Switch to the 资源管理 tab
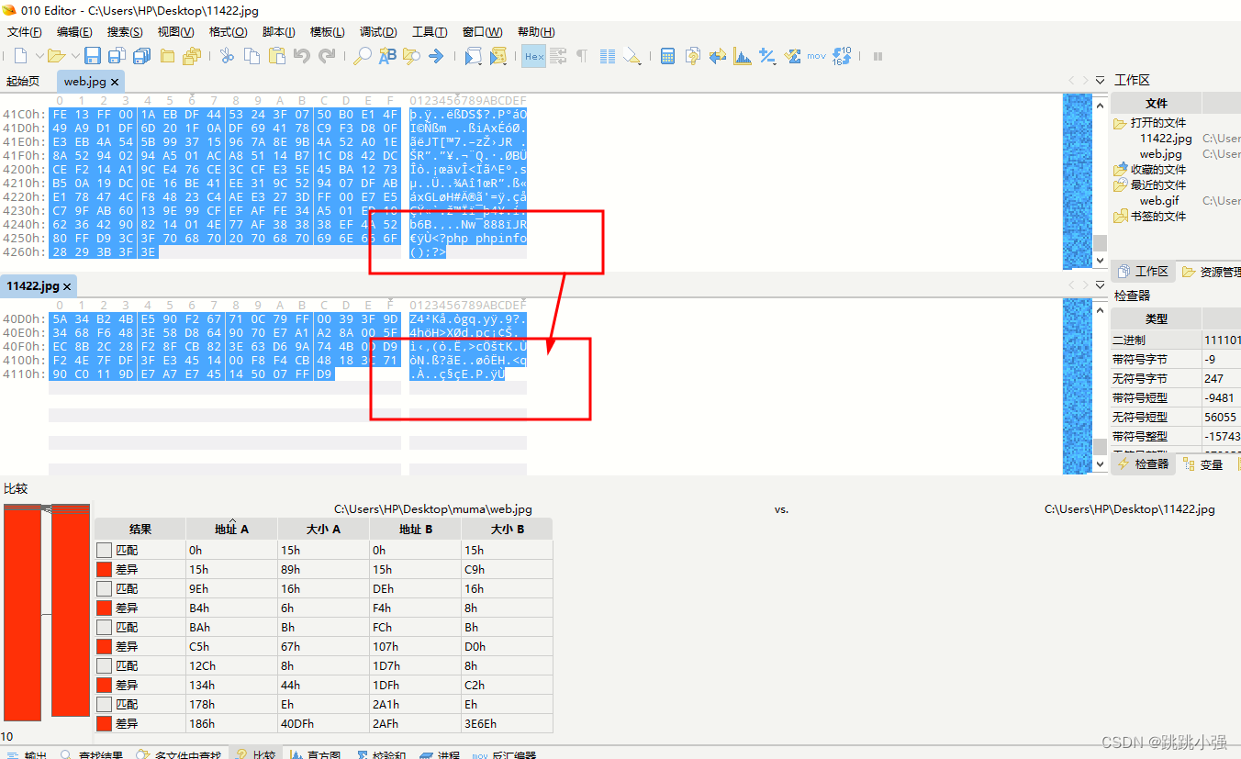Image resolution: width=1241 pixels, height=759 pixels. tap(1212, 272)
